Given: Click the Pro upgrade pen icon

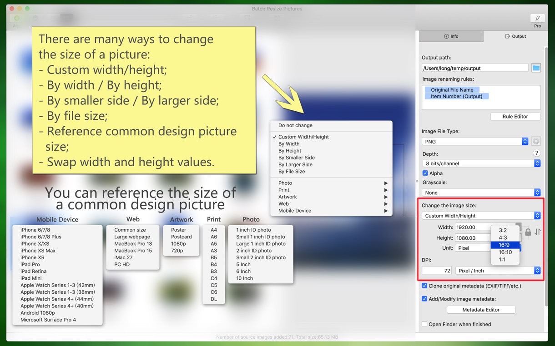Looking at the screenshot, I should point(538,18).
